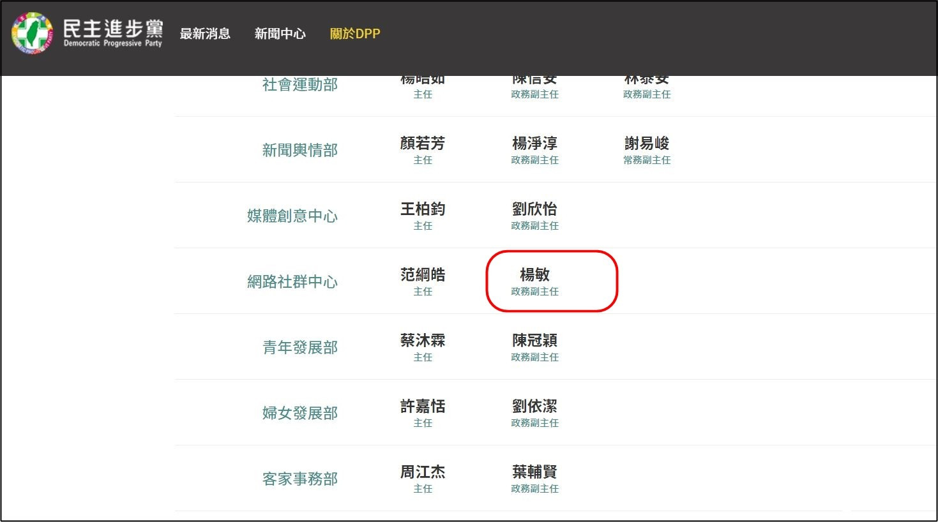Image resolution: width=938 pixels, height=522 pixels.
Task: Click the DPP round emblem logo
Action: (x=33, y=33)
